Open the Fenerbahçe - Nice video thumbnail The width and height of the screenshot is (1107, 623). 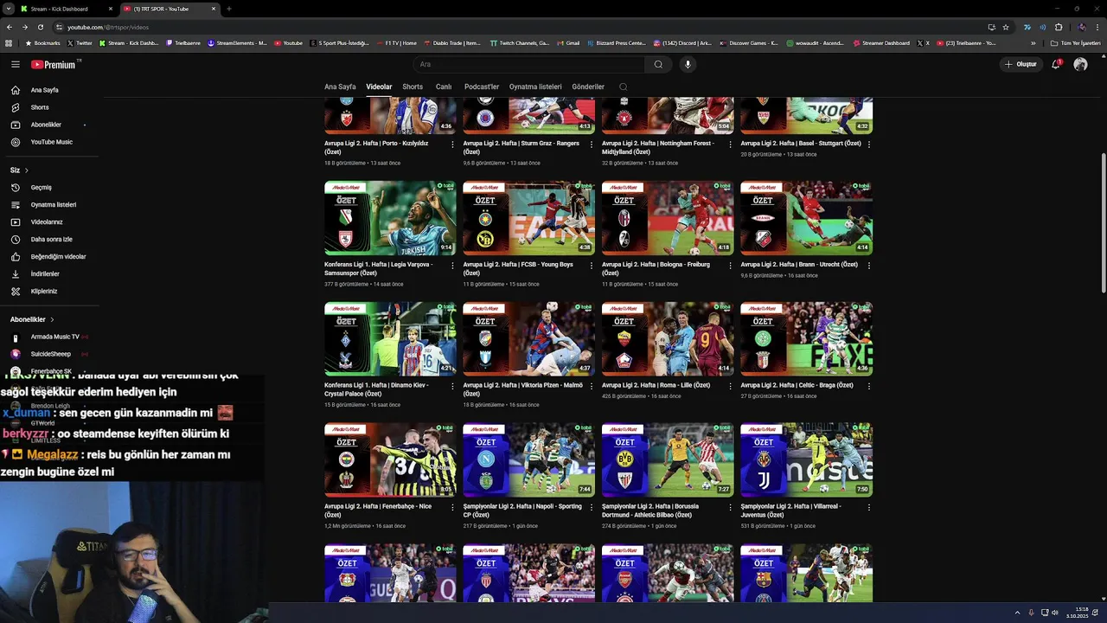point(390,459)
